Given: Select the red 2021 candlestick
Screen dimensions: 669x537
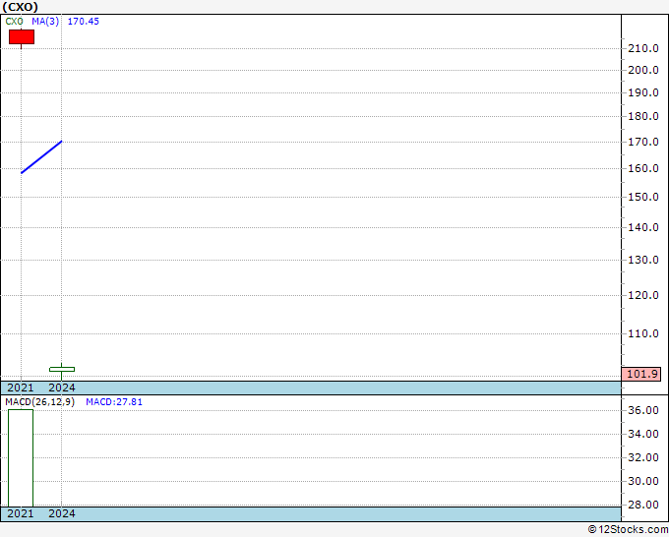Looking at the screenshot, I should [22, 37].
